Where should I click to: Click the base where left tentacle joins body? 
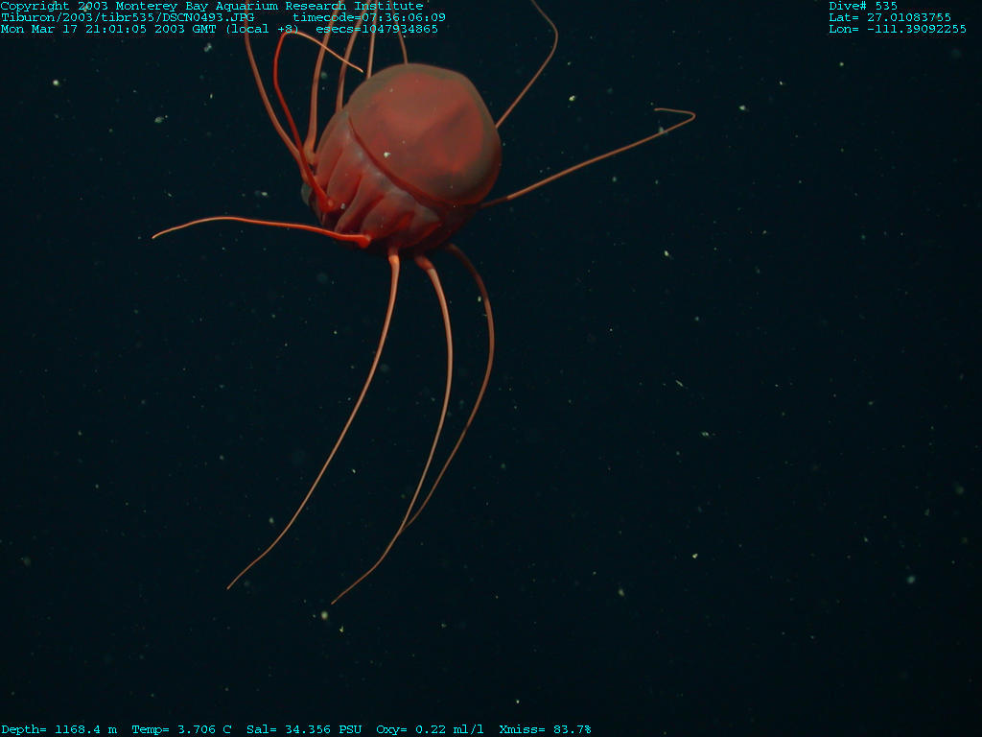362,239
